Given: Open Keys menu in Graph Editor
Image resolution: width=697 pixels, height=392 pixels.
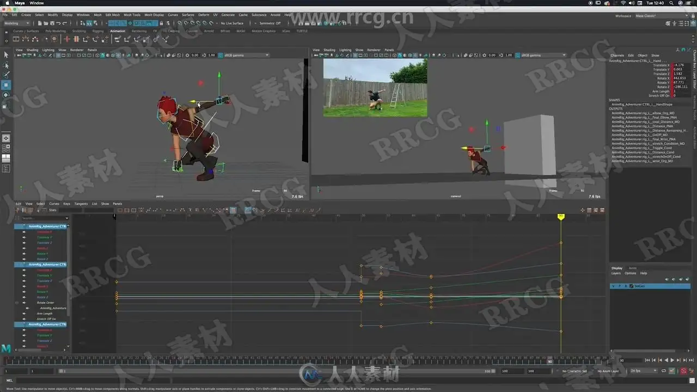Looking at the screenshot, I should tap(67, 204).
